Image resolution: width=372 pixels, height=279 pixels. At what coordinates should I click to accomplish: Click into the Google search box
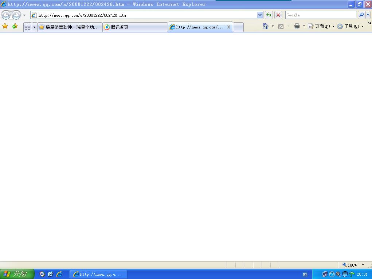[321, 15]
